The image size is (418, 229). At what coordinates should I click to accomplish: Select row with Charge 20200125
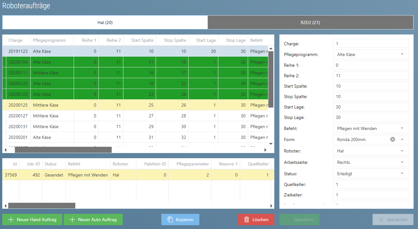tap(135, 105)
